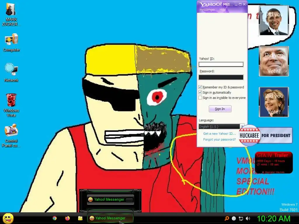The width and height of the screenshot is (299, 224).
Task: Launch Firefox from the taskbar
Action: coord(67,218)
